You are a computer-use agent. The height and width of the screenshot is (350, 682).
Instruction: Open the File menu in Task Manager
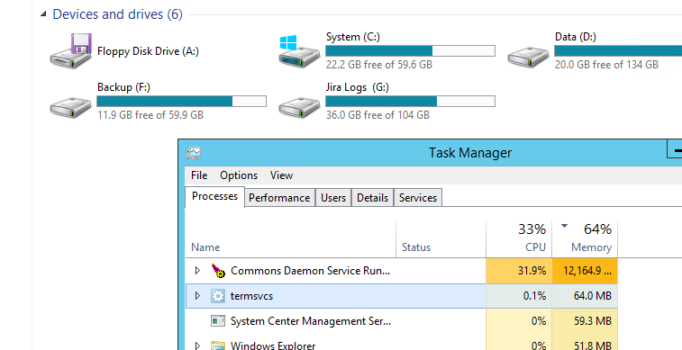(x=199, y=175)
